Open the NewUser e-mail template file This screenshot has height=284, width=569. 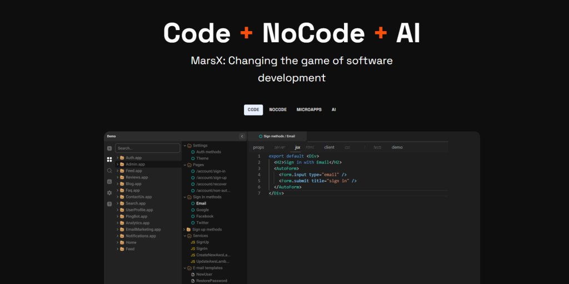[203, 275]
